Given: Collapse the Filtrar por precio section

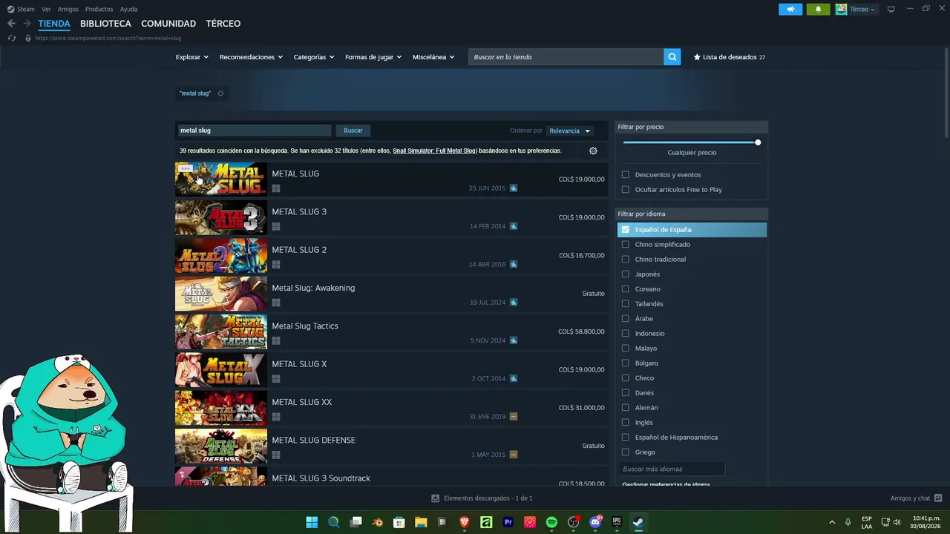Looking at the screenshot, I should pos(692,127).
